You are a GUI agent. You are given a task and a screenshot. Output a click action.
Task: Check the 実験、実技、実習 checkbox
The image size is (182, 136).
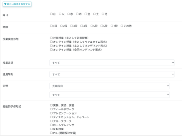click(x=51, y=105)
